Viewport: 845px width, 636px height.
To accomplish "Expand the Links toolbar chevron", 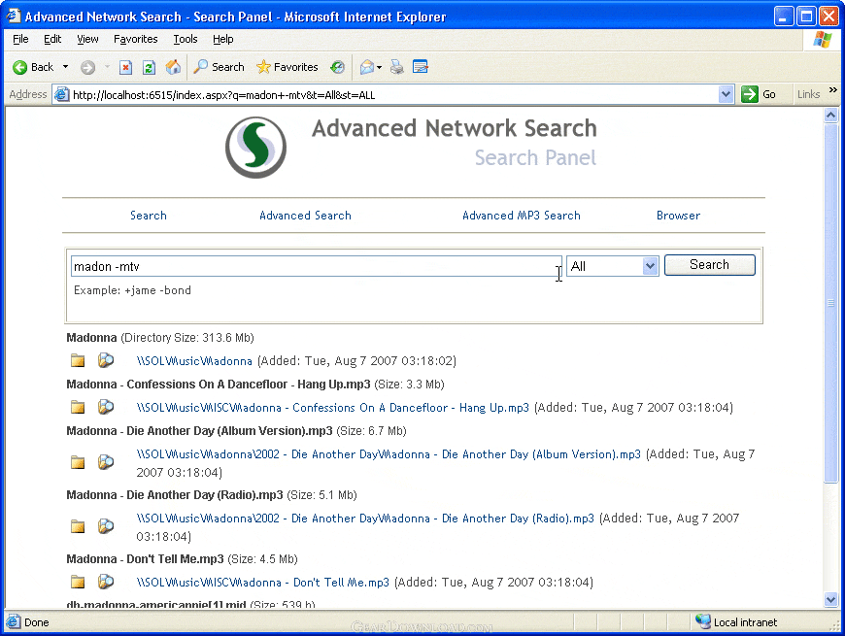I will [833, 90].
